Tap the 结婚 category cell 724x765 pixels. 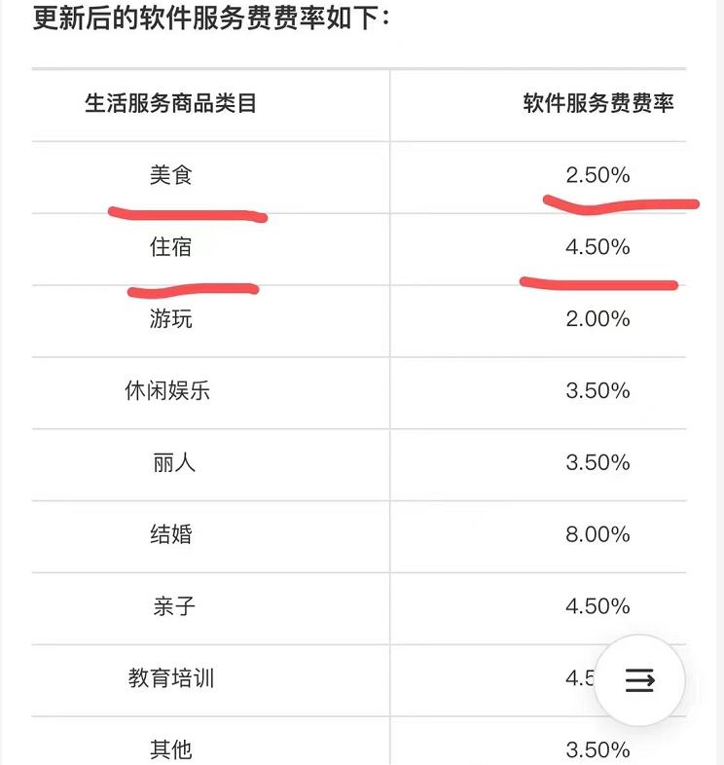click(x=170, y=534)
